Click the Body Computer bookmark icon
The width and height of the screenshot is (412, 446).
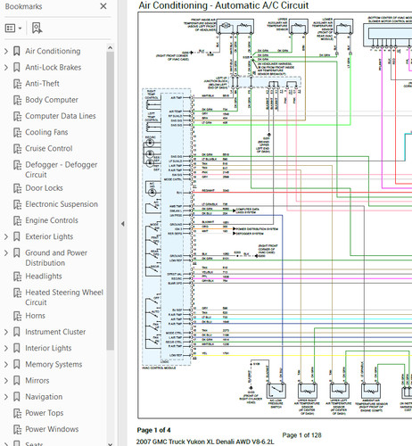click(18, 100)
